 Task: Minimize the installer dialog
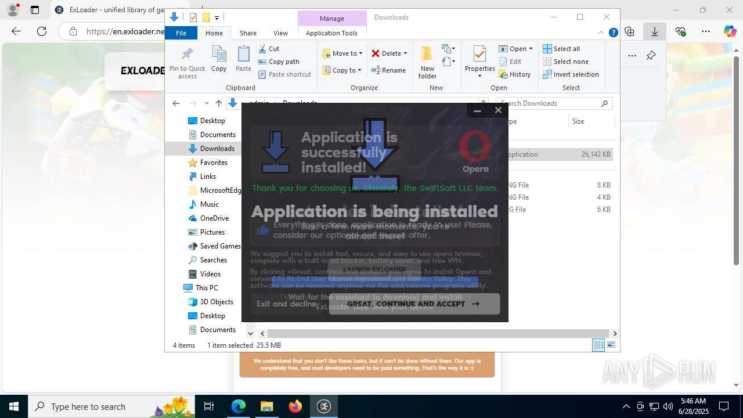point(477,110)
